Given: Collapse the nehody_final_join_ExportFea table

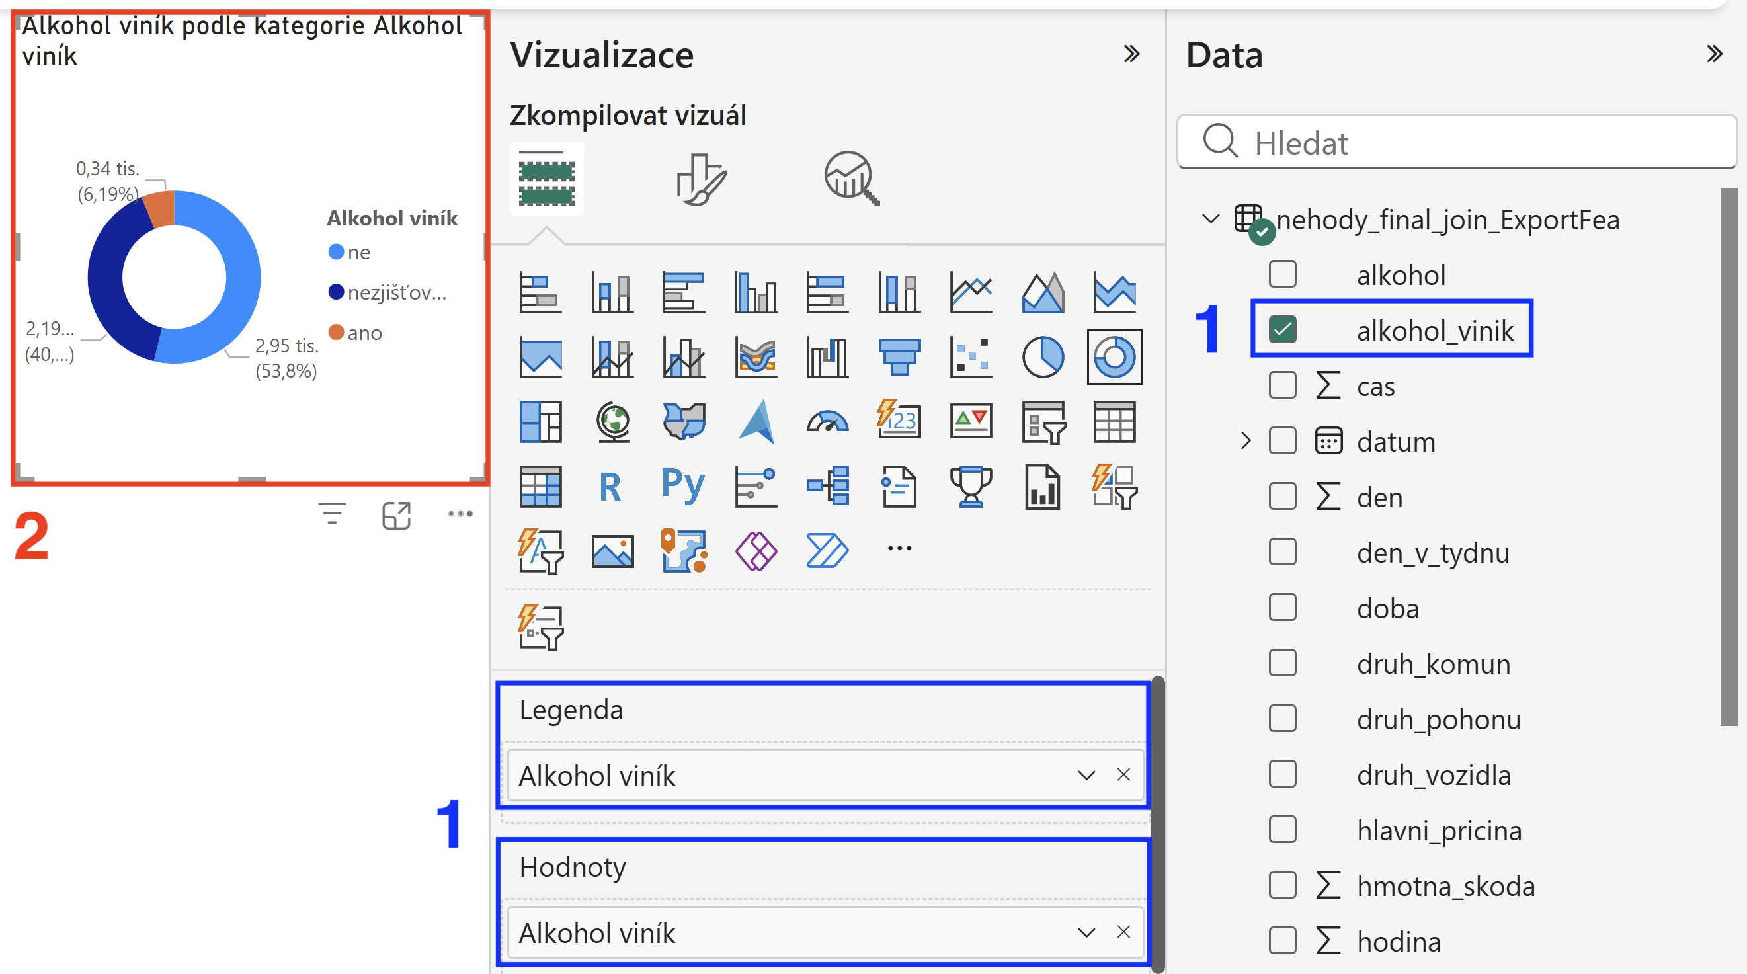Looking at the screenshot, I should (x=1210, y=218).
